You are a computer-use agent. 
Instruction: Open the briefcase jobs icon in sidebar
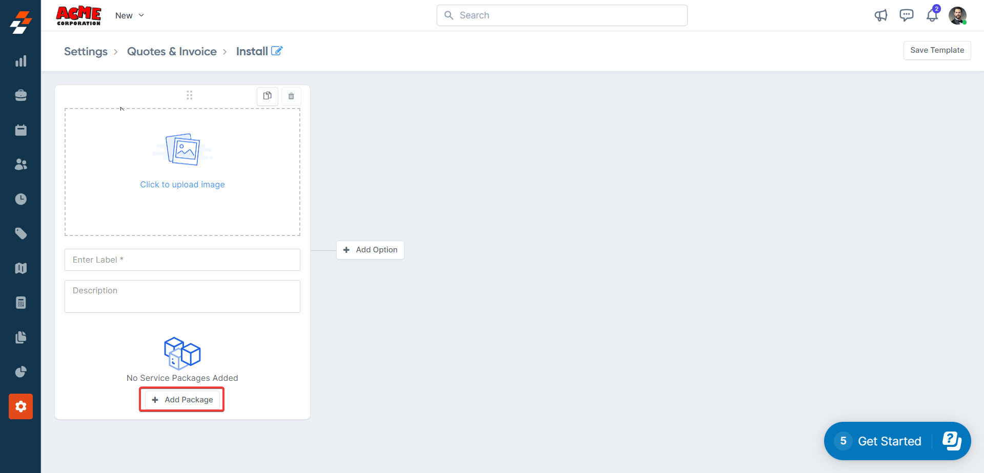click(20, 96)
